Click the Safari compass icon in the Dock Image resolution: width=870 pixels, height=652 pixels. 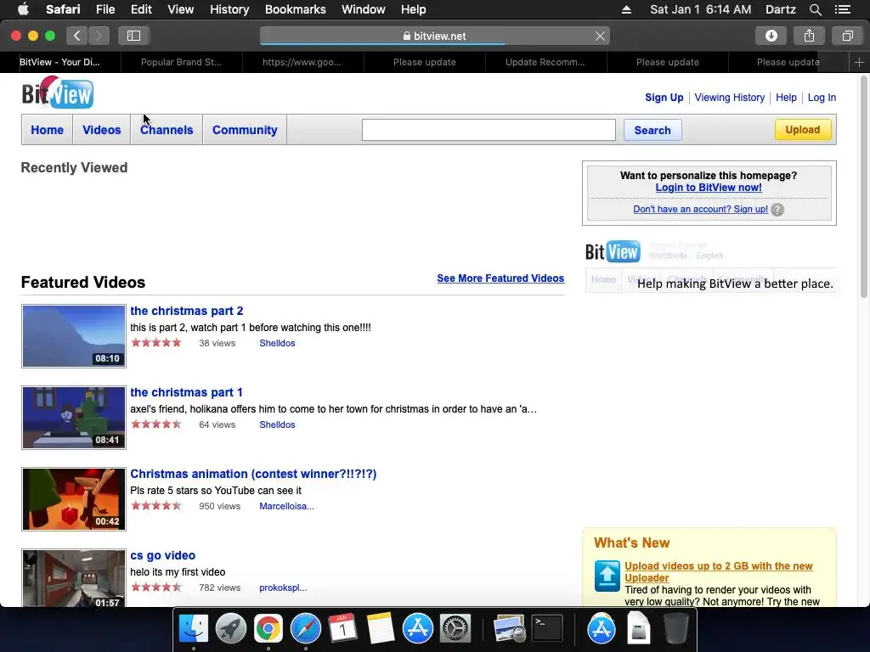(305, 629)
